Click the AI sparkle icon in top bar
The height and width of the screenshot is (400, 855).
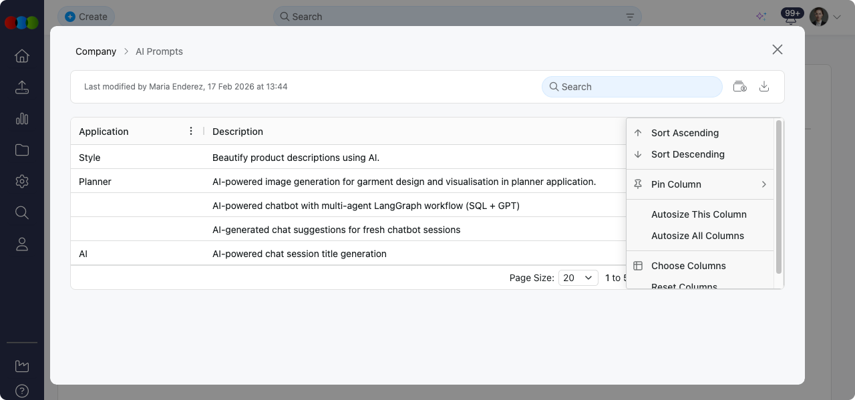tap(761, 17)
